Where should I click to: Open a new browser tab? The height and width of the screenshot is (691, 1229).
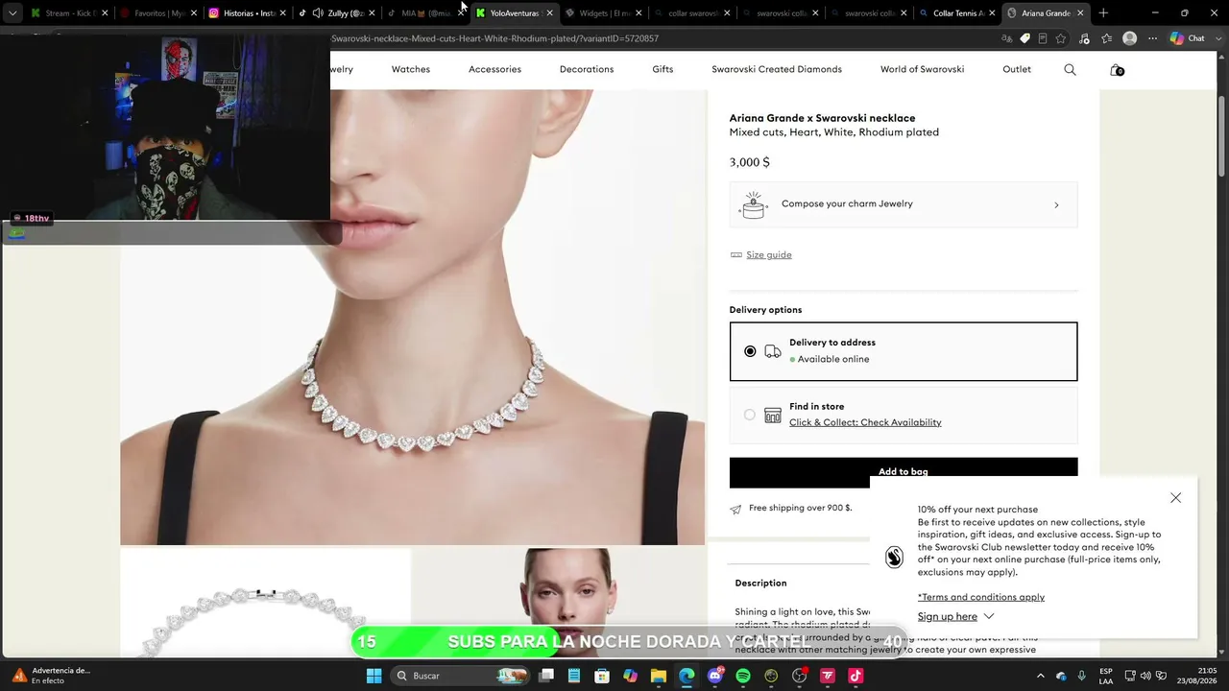point(1103,12)
